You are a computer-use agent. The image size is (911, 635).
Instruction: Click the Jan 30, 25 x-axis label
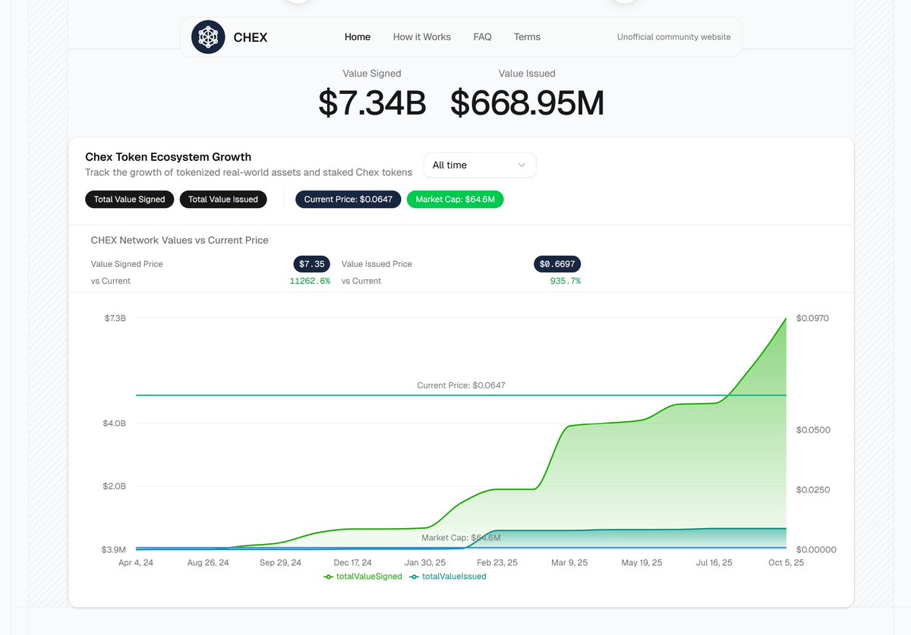point(425,563)
